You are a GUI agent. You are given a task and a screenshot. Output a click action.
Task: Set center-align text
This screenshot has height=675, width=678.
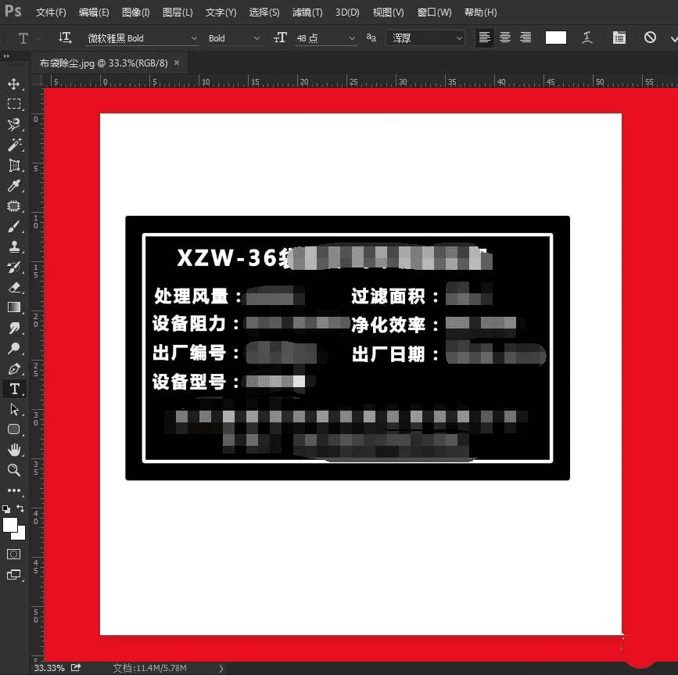pos(505,38)
